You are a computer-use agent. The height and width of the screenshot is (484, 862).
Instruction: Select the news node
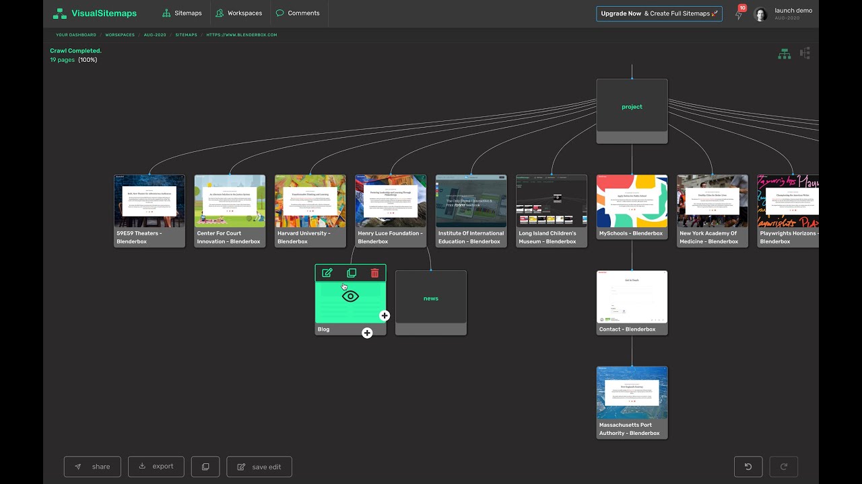click(x=431, y=302)
